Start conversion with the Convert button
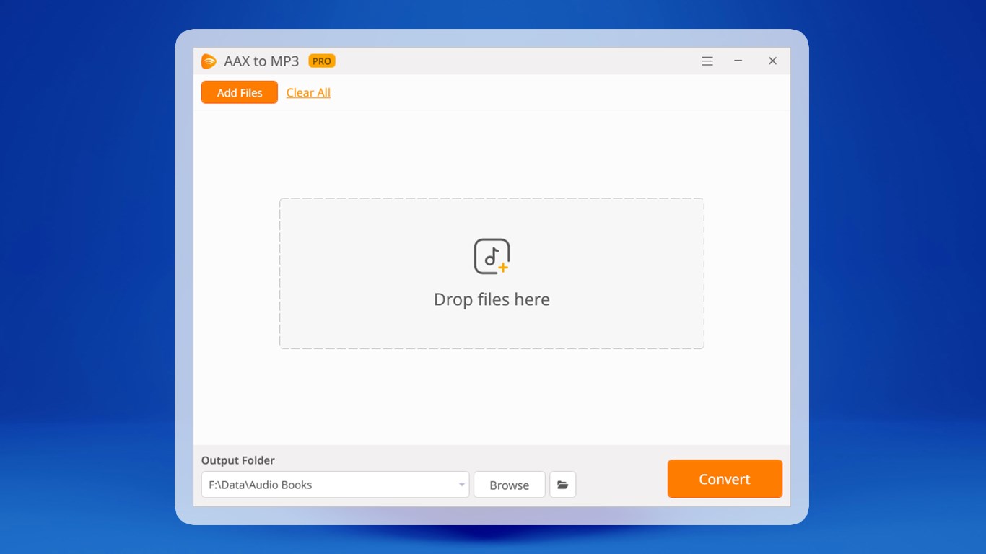The width and height of the screenshot is (986, 554). tap(725, 479)
